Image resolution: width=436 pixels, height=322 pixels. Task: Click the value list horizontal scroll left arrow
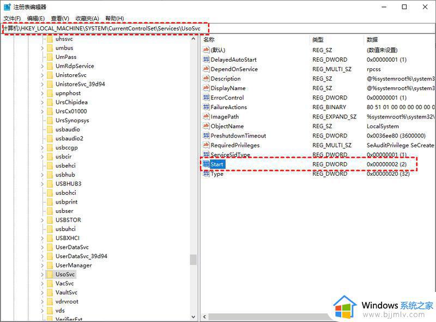coord(205,317)
